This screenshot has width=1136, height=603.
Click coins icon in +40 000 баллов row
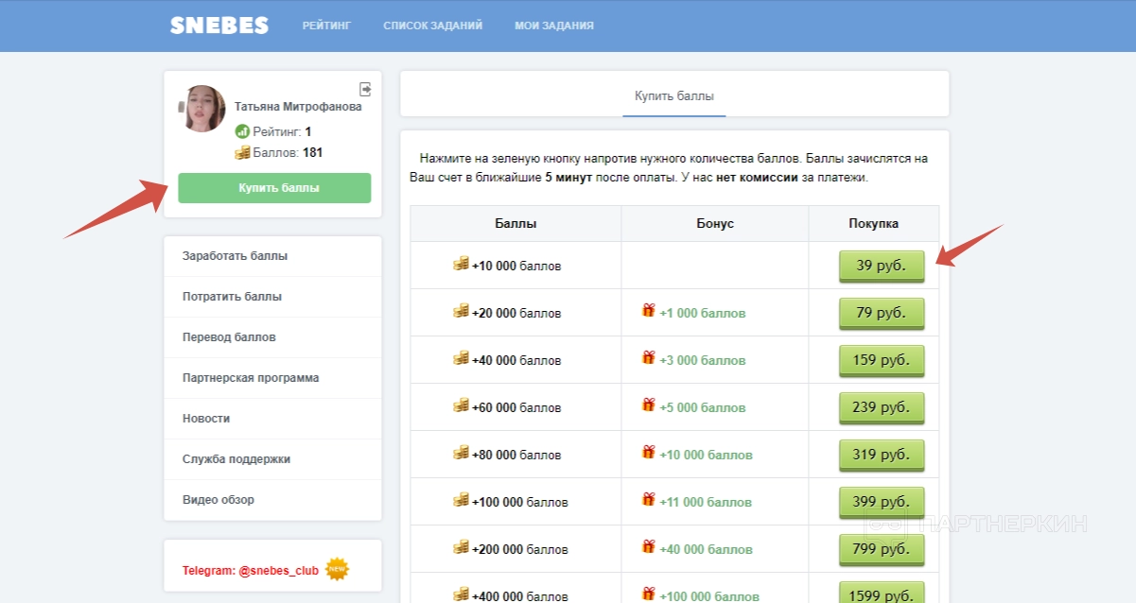tap(462, 358)
